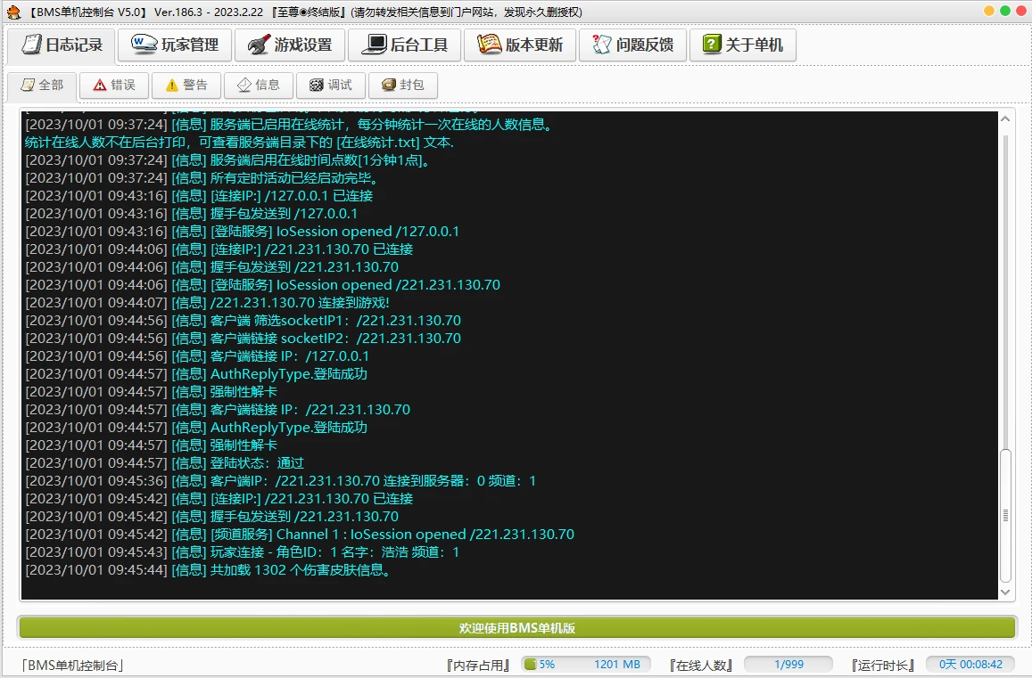Screen dimensions: 1032x678
Task: Click the 后台工具 computer icon
Action: coord(374,45)
